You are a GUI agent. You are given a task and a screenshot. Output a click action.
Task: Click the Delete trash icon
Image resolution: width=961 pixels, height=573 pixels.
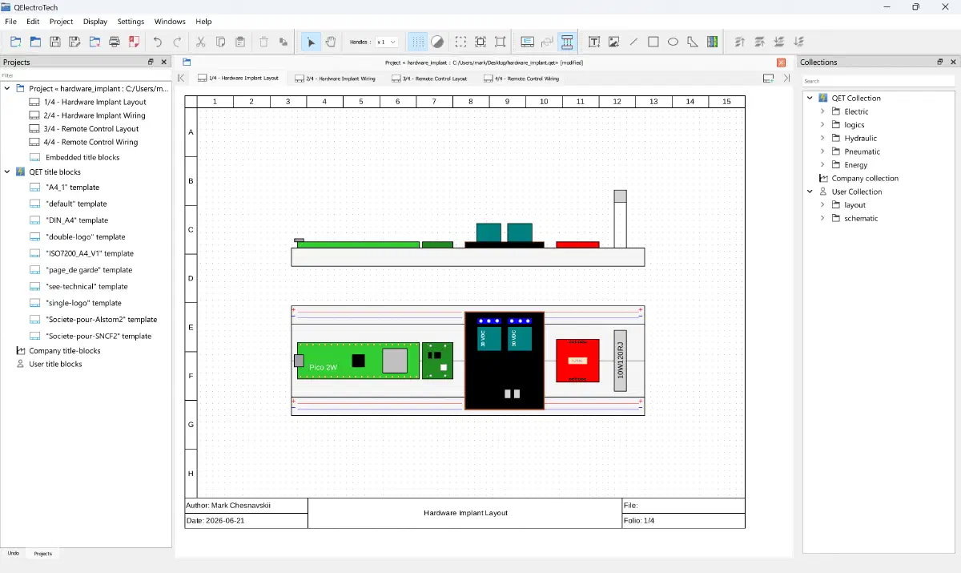[263, 42]
